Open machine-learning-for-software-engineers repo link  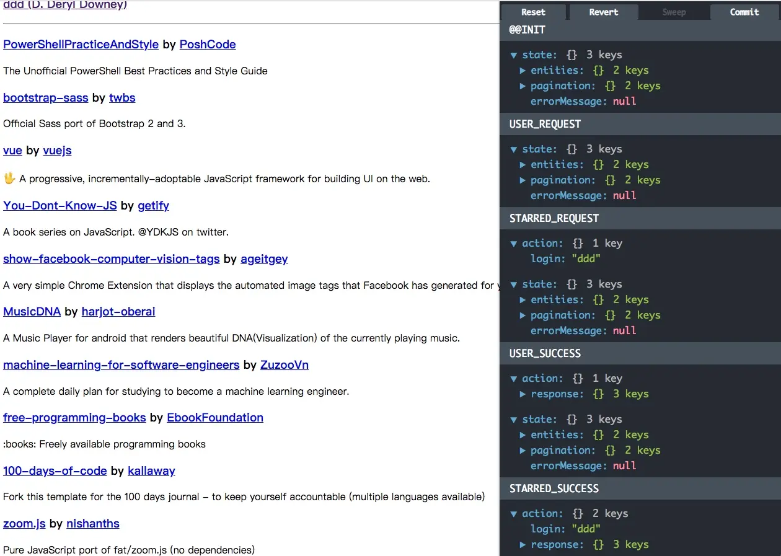tap(121, 365)
